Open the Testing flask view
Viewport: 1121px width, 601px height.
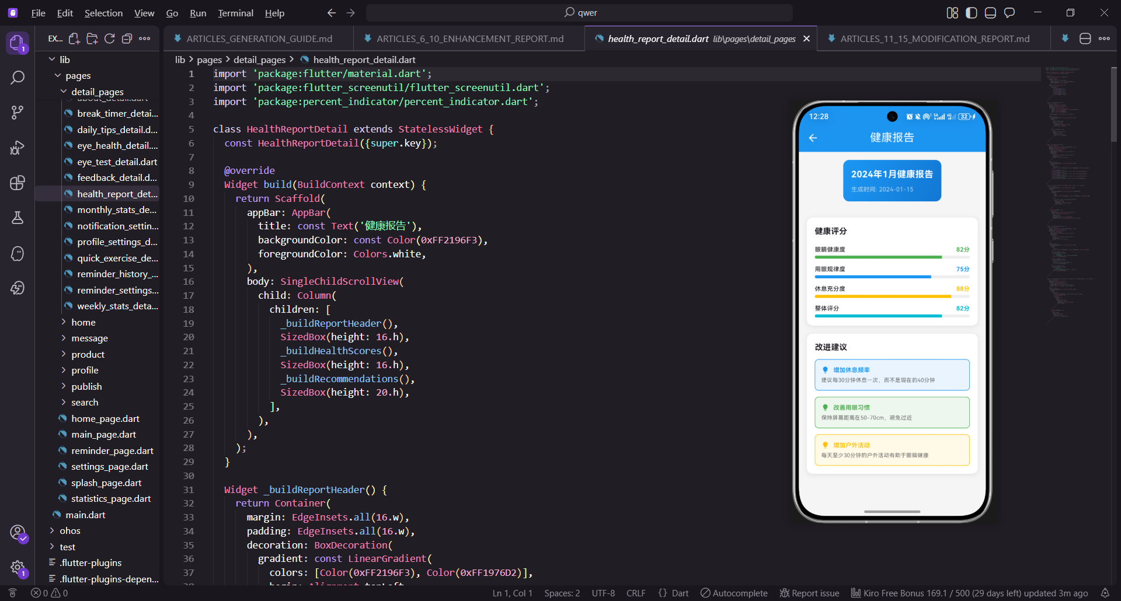pyautogui.click(x=17, y=218)
